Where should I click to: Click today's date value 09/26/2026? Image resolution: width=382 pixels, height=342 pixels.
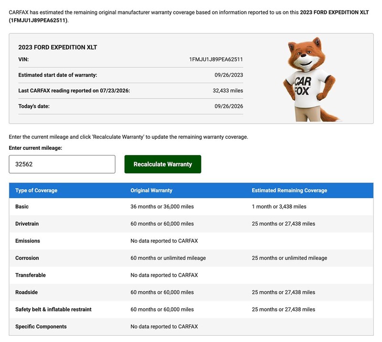229,106
